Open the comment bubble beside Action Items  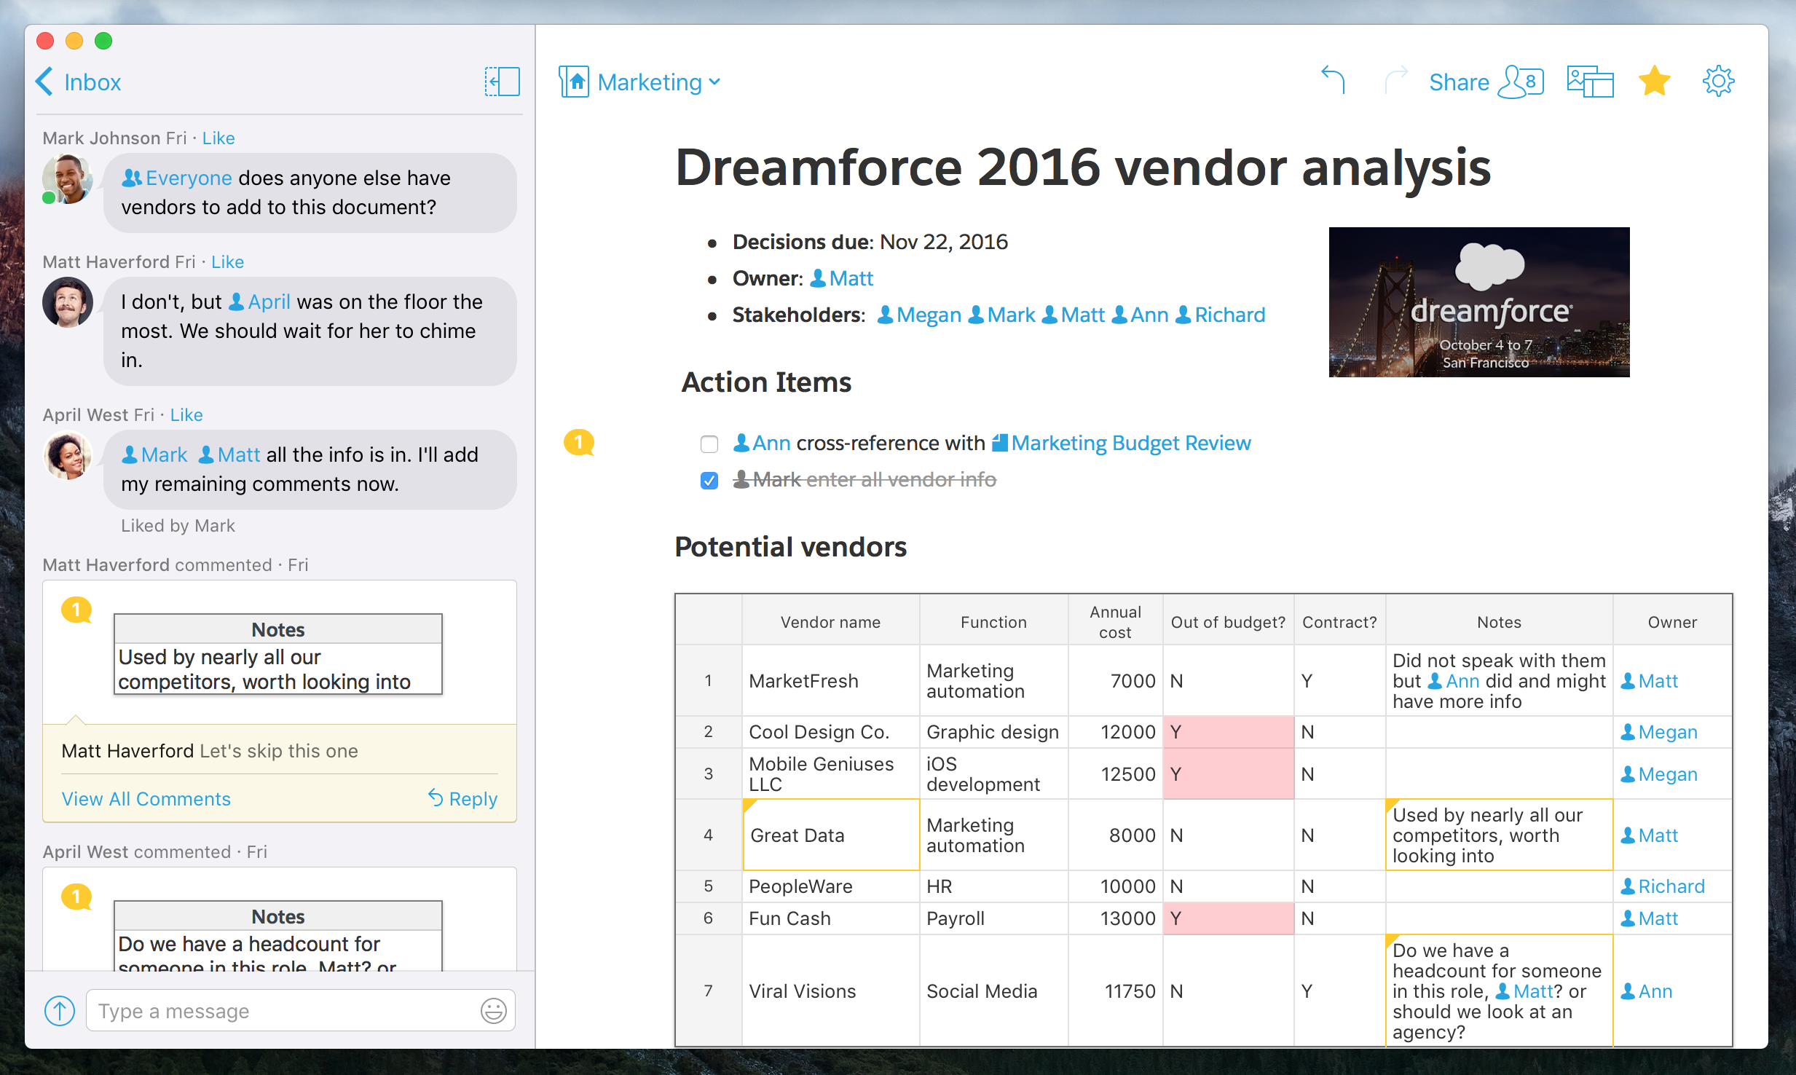tap(579, 442)
